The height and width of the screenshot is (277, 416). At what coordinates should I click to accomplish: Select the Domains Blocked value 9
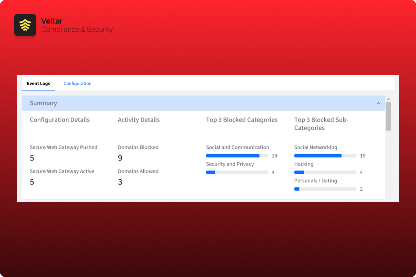click(120, 158)
